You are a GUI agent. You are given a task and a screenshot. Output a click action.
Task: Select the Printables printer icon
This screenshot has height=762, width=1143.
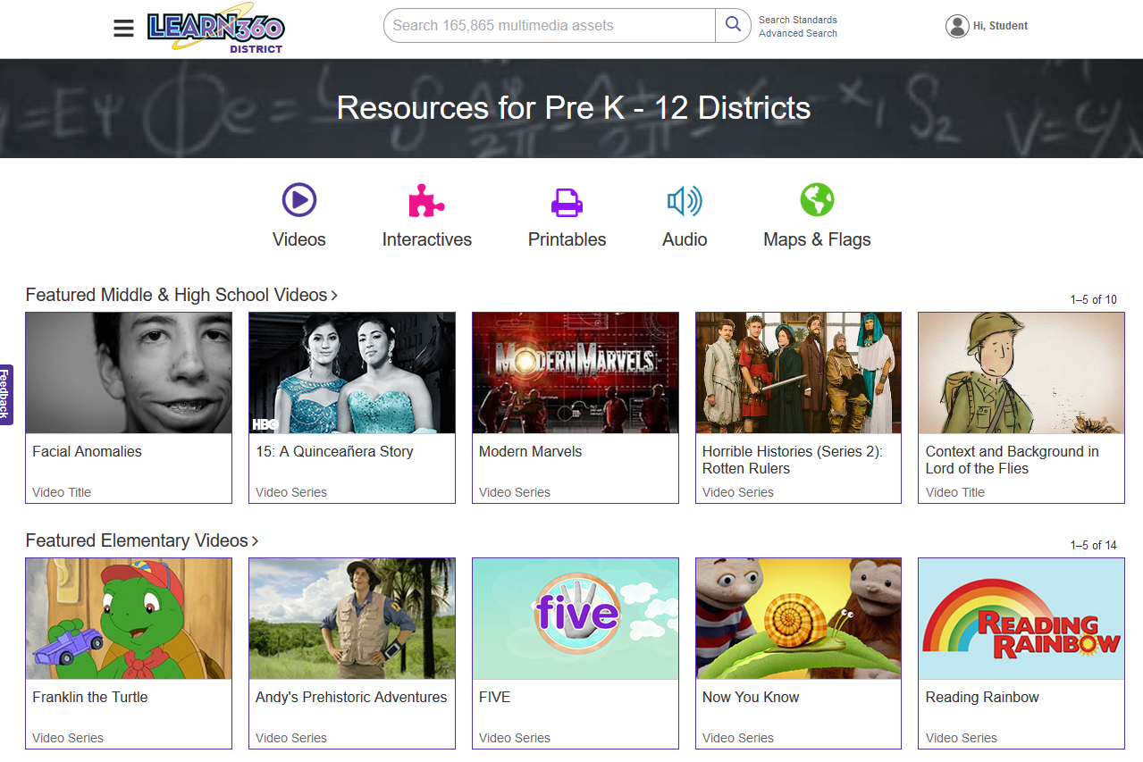[567, 202]
